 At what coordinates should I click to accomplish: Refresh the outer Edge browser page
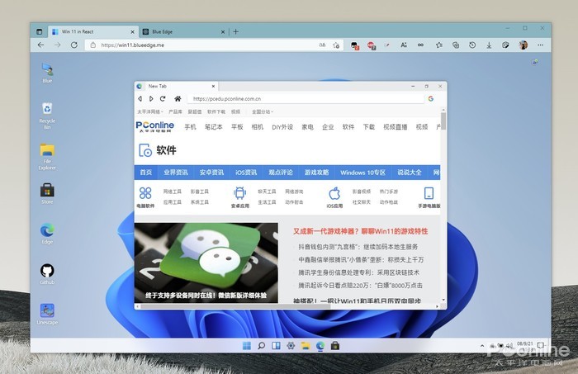74,45
